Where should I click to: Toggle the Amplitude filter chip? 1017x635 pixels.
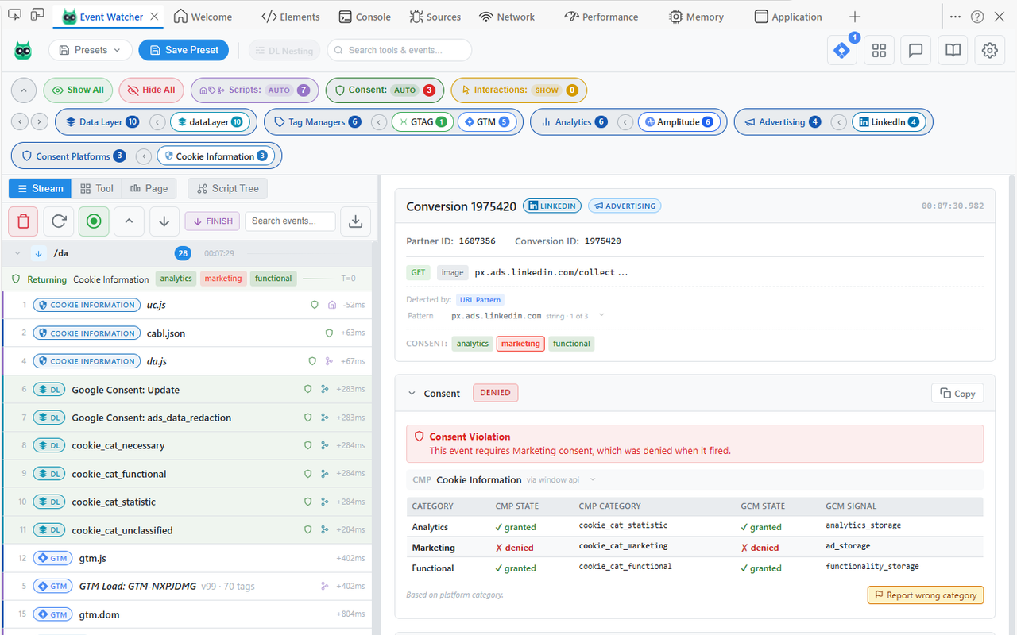[679, 122]
